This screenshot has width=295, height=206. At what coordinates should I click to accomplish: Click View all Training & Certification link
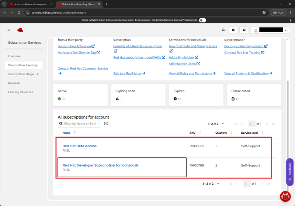248,73
